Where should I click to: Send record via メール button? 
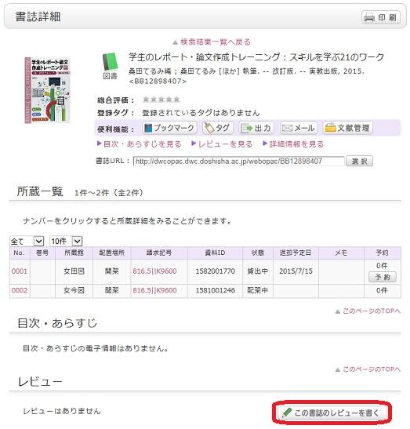pos(299,128)
